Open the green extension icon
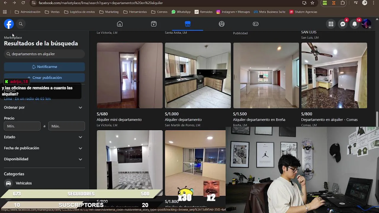The width and height of the screenshot is (379, 213). (x=325, y=3)
